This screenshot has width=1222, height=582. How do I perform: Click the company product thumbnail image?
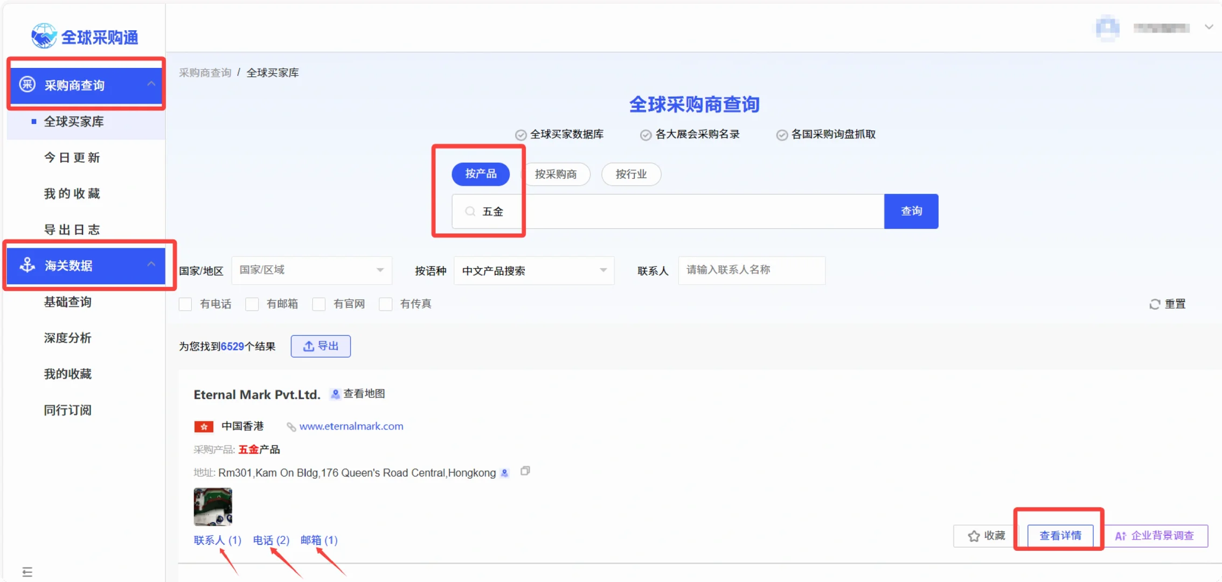coord(213,507)
